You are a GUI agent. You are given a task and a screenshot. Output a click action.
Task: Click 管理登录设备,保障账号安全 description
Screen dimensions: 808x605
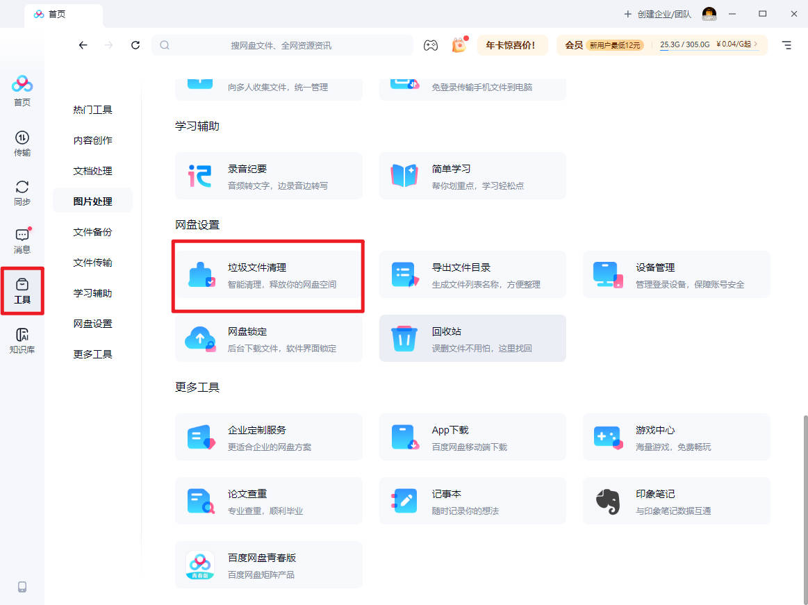690,285
